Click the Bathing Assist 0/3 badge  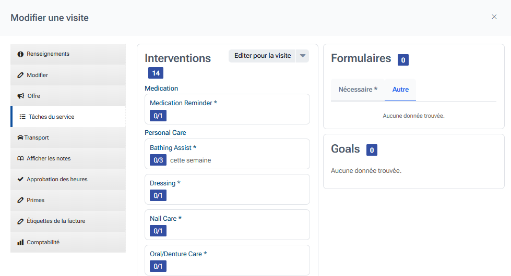pyautogui.click(x=158, y=160)
